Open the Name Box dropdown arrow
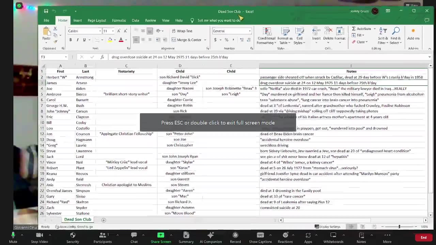 tap(65, 57)
